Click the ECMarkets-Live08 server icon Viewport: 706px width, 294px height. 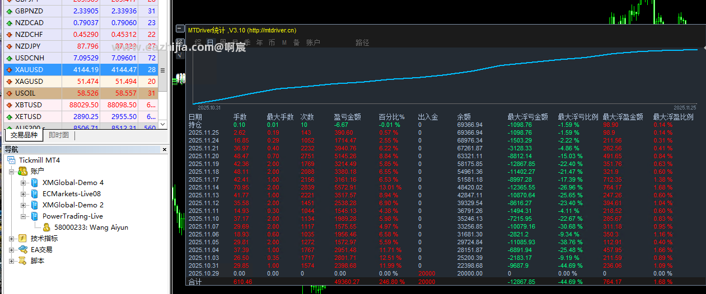[35, 194]
